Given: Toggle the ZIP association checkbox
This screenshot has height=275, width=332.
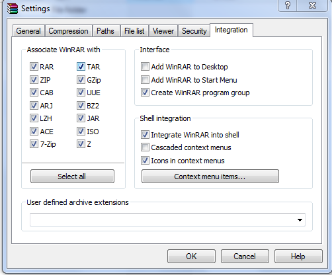Looking at the screenshot, I should pos(34,80).
